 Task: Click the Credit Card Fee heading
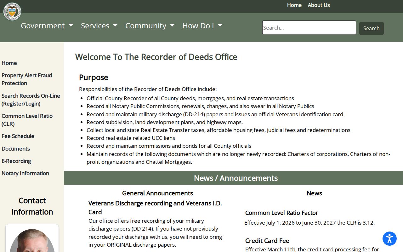coord(267,241)
